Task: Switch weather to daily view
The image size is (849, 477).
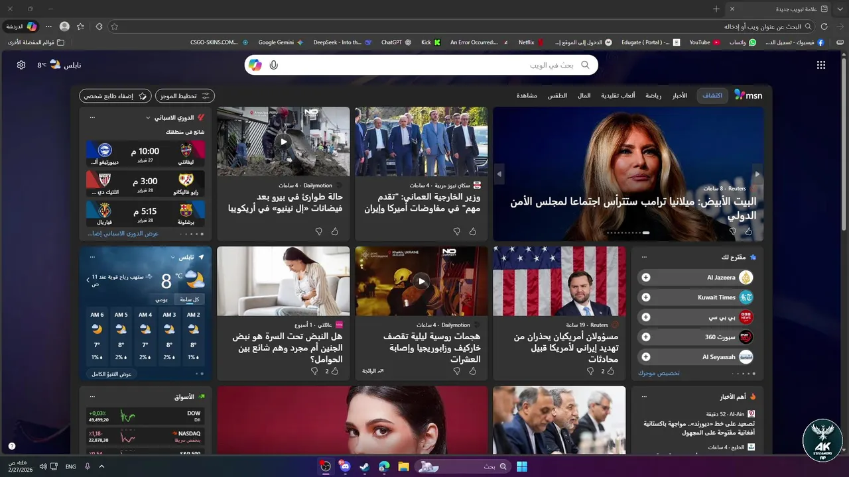Action: point(161,299)
